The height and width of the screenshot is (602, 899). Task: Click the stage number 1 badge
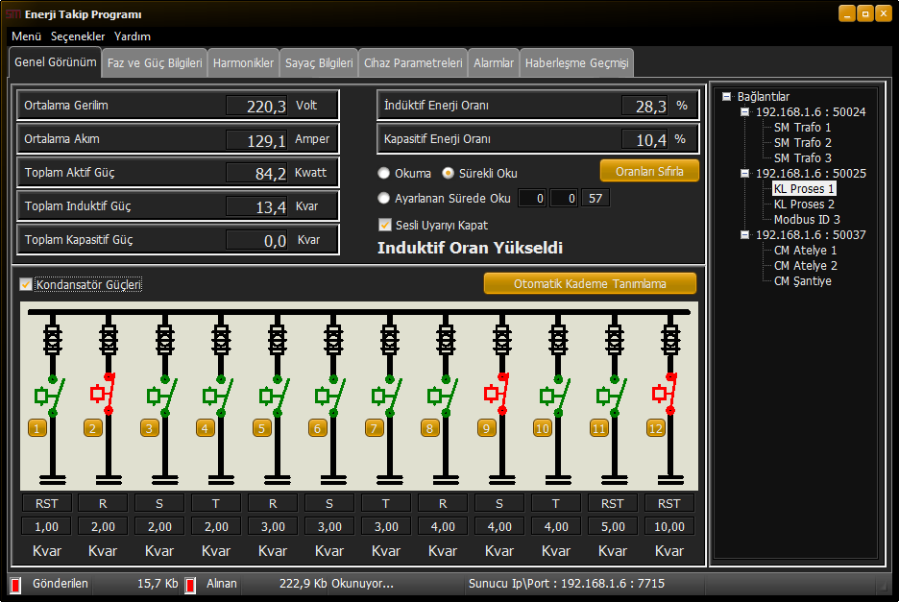(x=37, y=428)
